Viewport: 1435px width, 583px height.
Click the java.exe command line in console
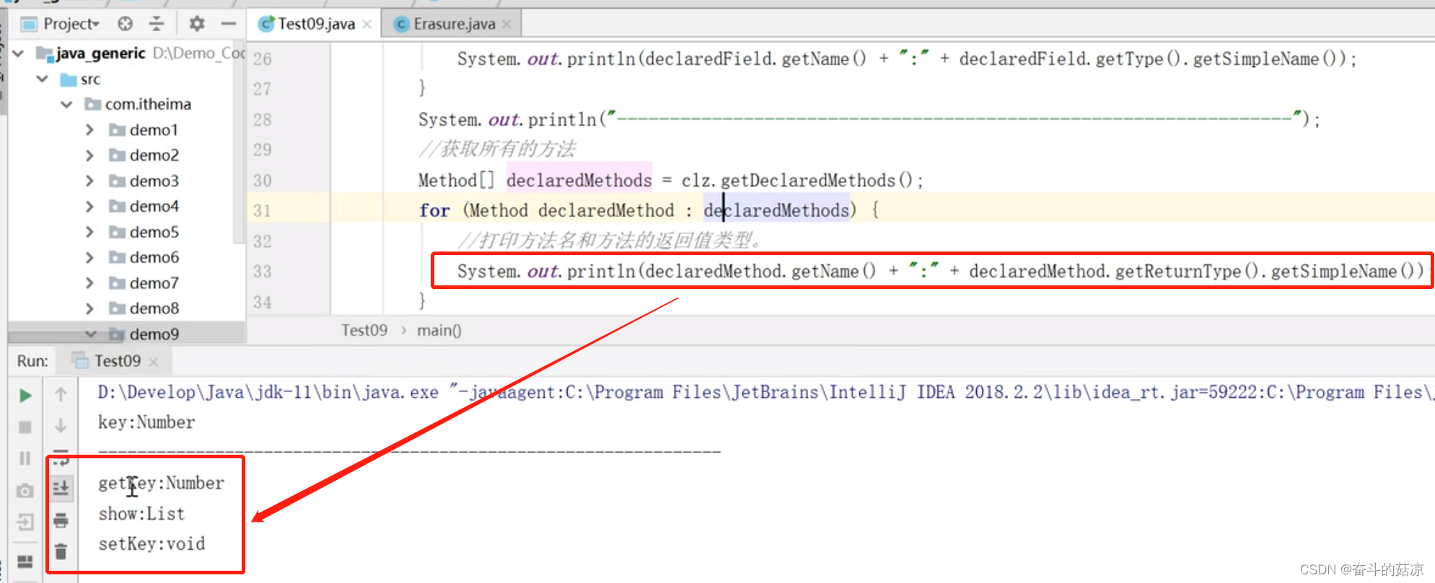(765, 392)
